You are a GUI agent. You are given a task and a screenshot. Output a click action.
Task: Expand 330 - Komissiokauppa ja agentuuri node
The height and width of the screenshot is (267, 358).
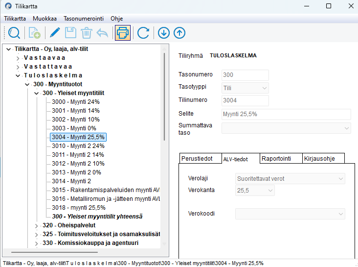tap(36, 243)
